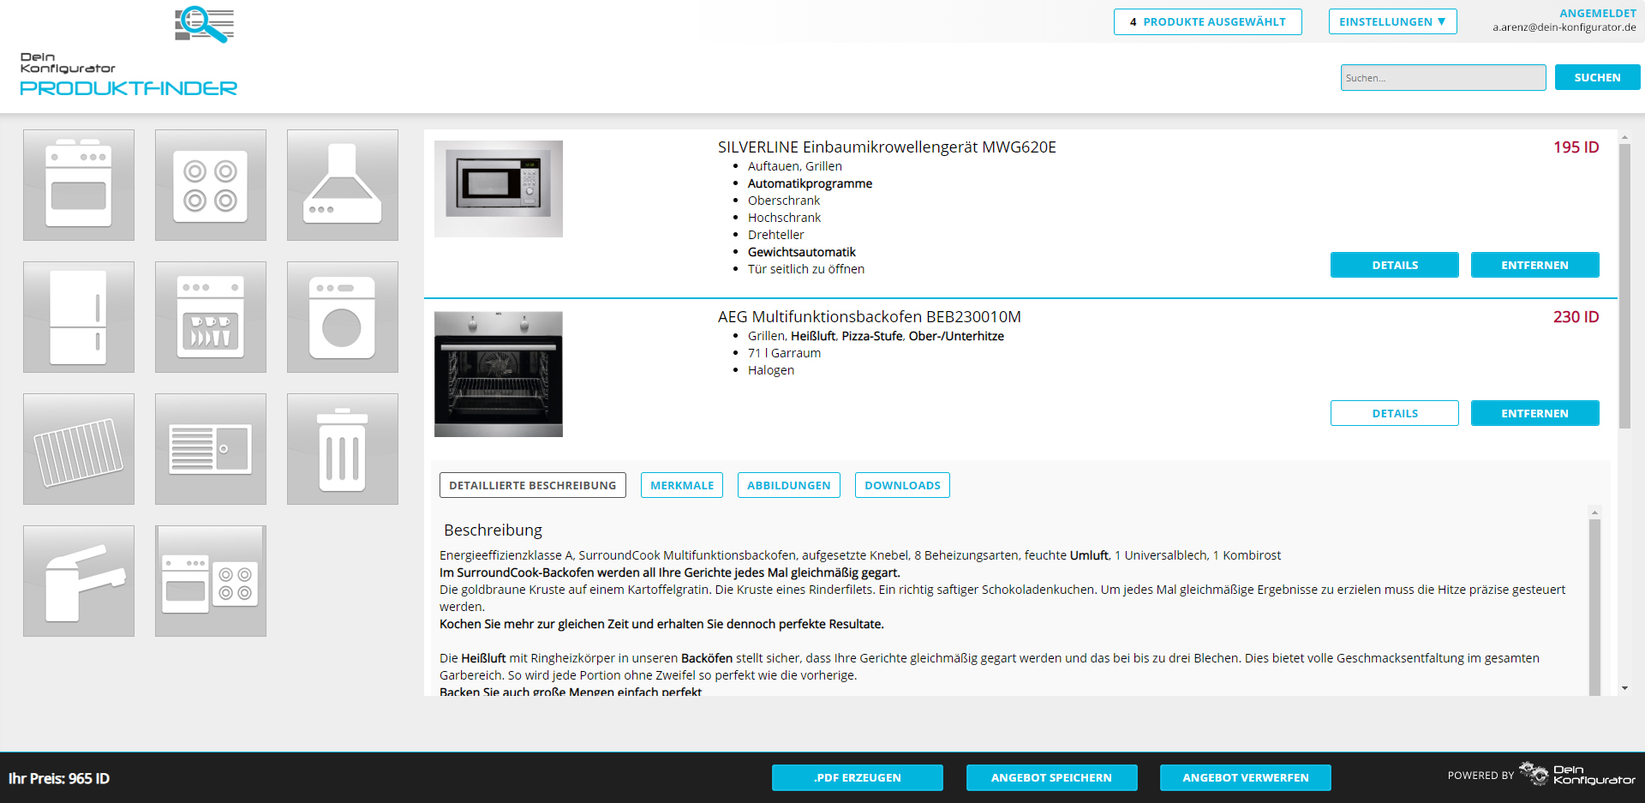Show the Downloads tab

[902, 485]
